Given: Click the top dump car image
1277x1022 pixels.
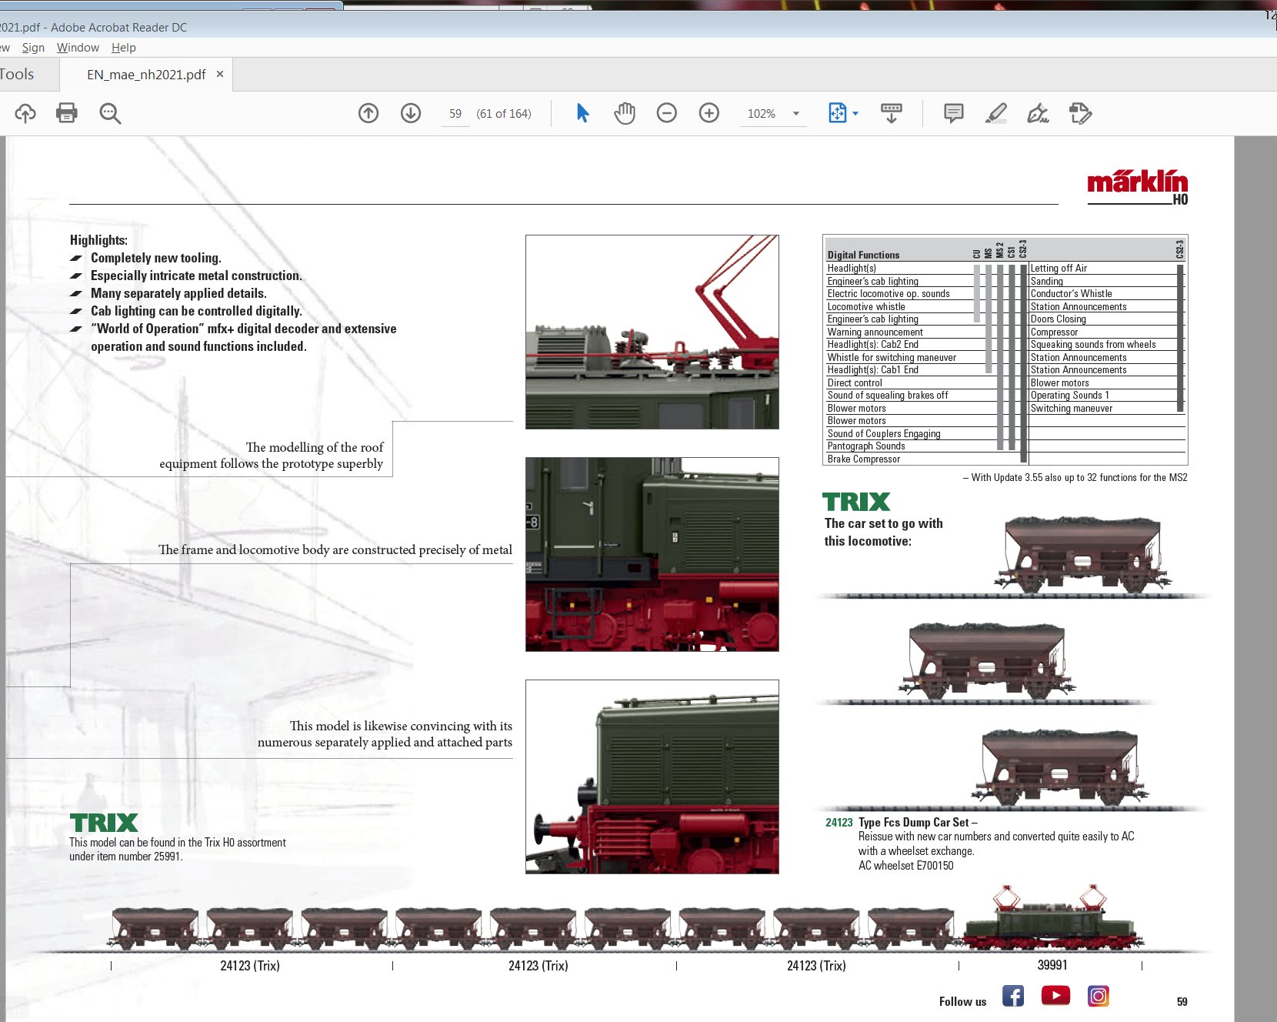Looking at the screenshot, I should 1082,555.
